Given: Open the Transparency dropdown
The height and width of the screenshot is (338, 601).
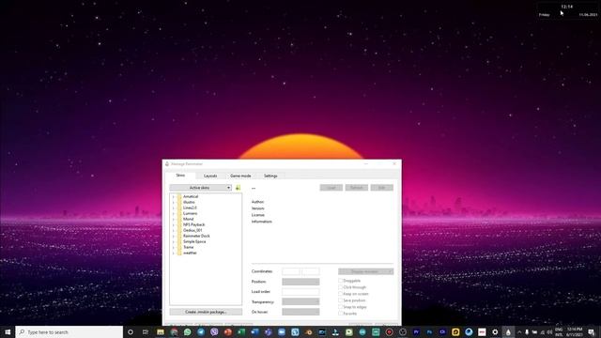Looking at the screenshot, I should coord(300,301).
